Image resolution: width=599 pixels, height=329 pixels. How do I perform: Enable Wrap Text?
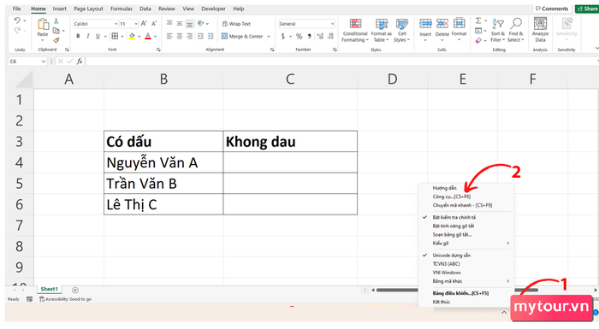(236, 24)
